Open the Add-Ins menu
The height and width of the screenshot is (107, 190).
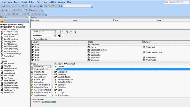[x=53, y=2]
